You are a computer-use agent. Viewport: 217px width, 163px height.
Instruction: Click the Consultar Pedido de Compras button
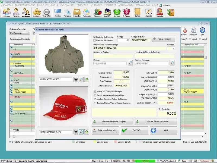pyautogui.click(x=113, y=121)
